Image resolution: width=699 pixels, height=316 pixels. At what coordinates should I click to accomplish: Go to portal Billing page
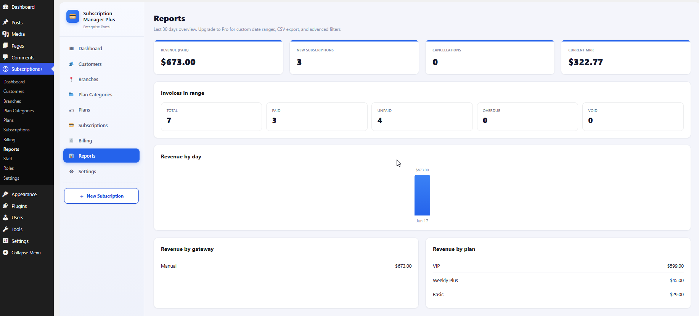click(x=101, y=140)
